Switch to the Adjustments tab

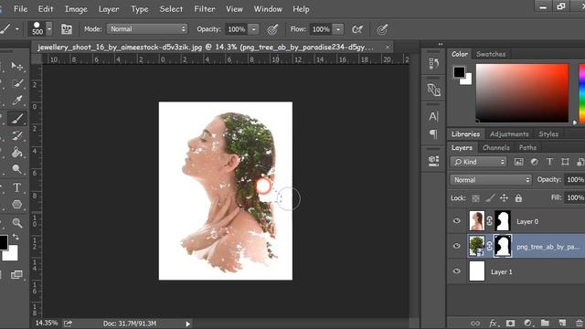click(x=509, y=134)
